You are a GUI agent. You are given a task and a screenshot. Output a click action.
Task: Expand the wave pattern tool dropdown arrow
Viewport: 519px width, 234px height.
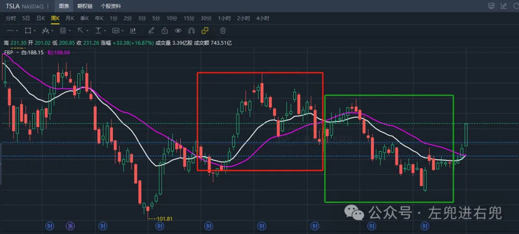tap(52, 31)
